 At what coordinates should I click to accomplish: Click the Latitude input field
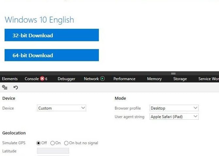click(x=53, y=151)
